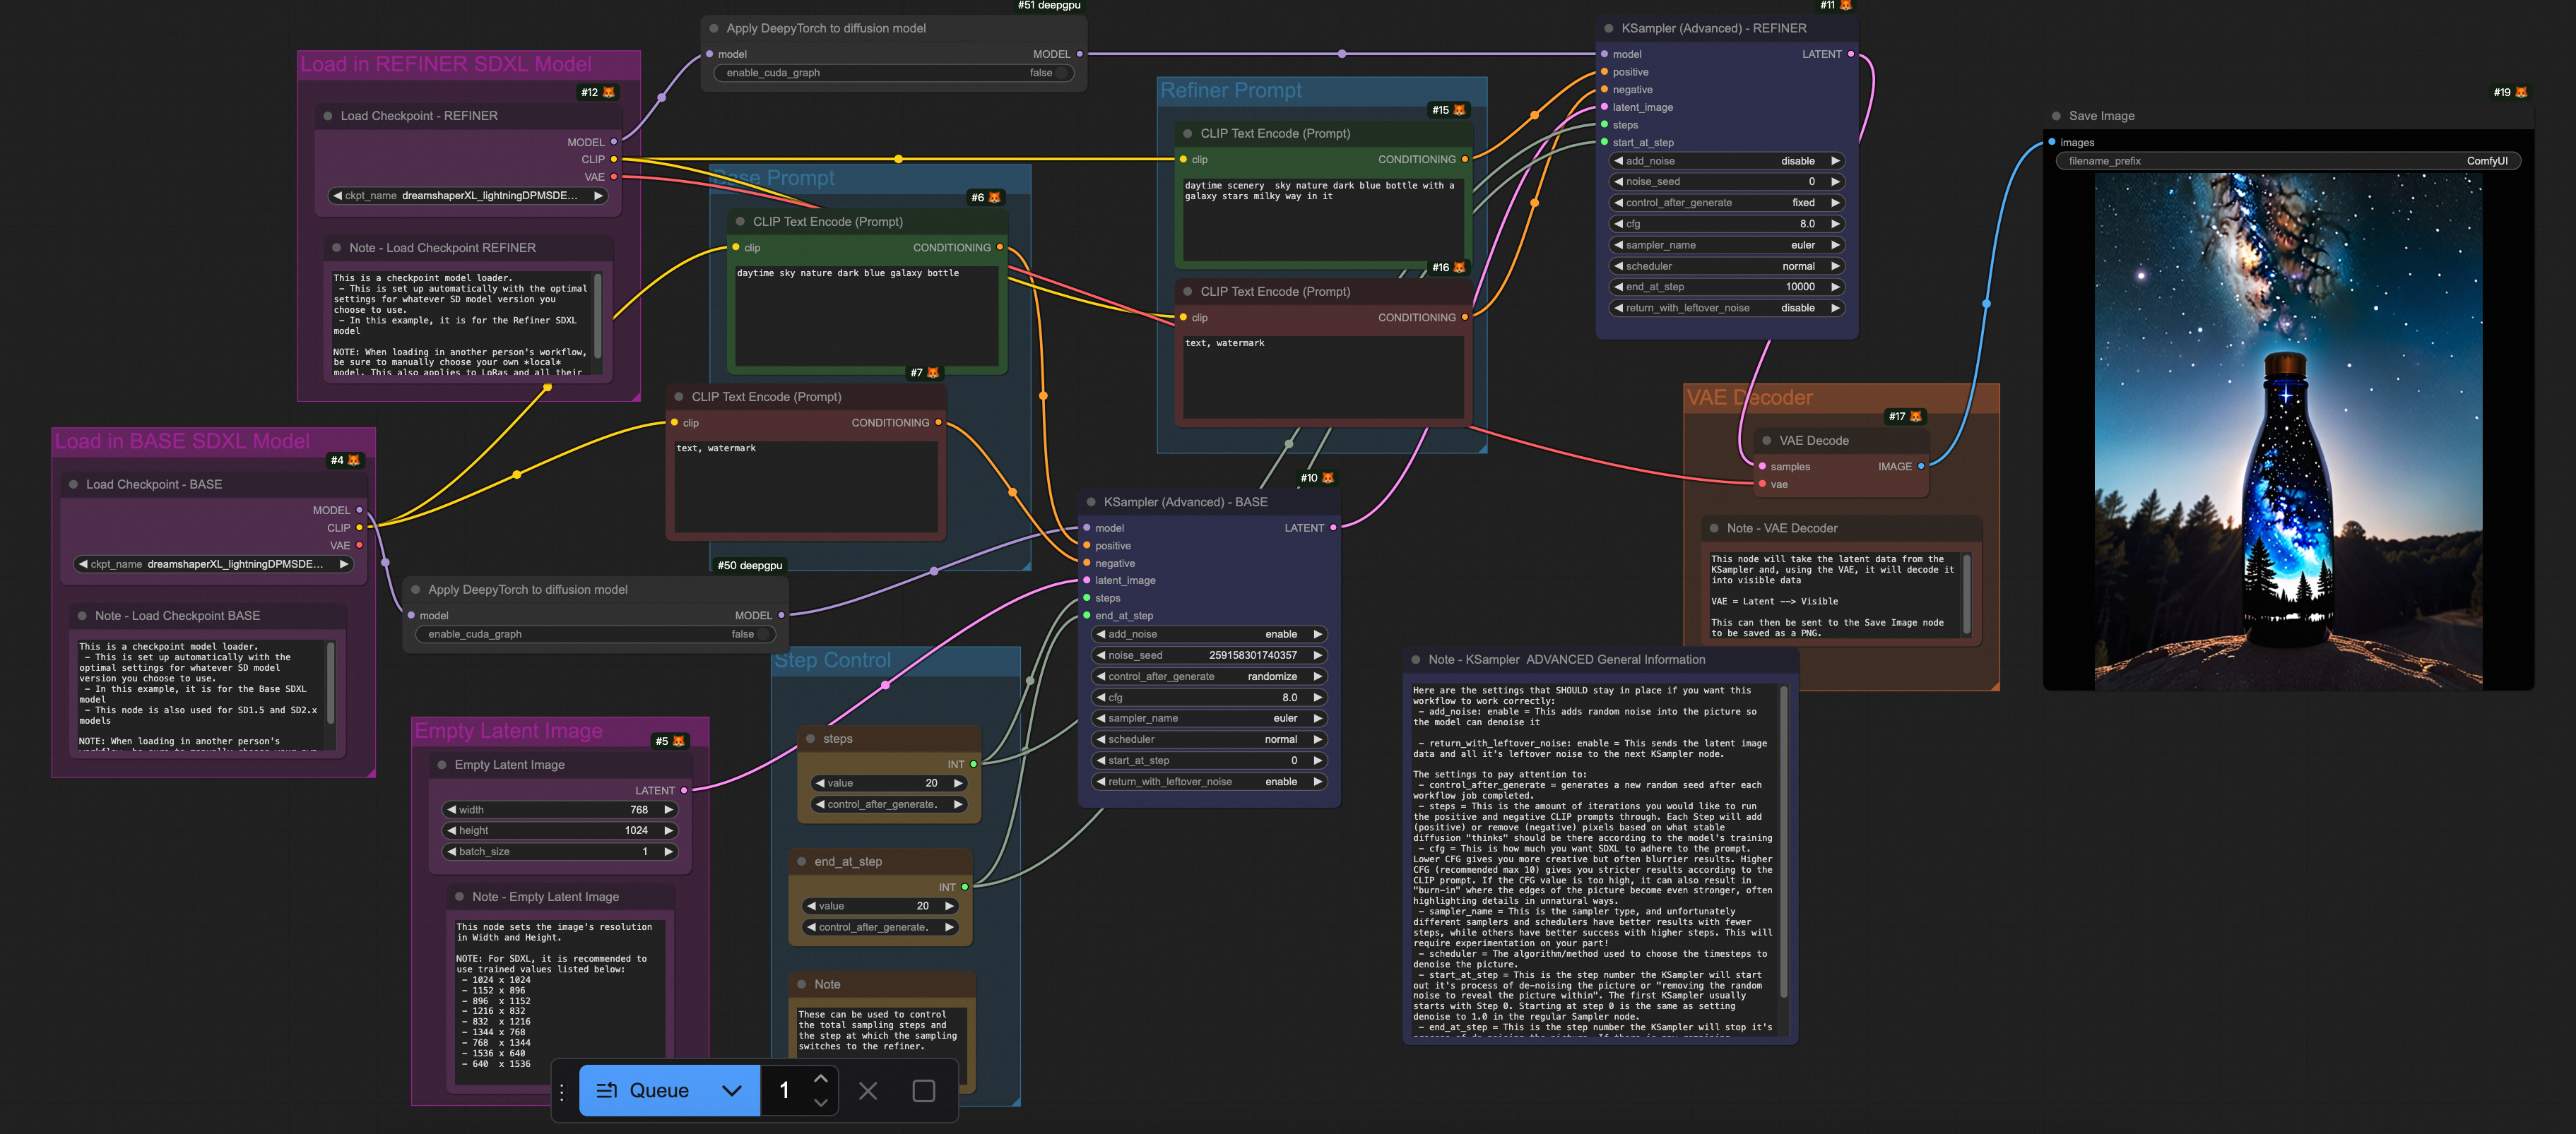Cancel current run with X icon
The height and width of the screenshot is (1134, 2576).
(x=868, y=1091)
